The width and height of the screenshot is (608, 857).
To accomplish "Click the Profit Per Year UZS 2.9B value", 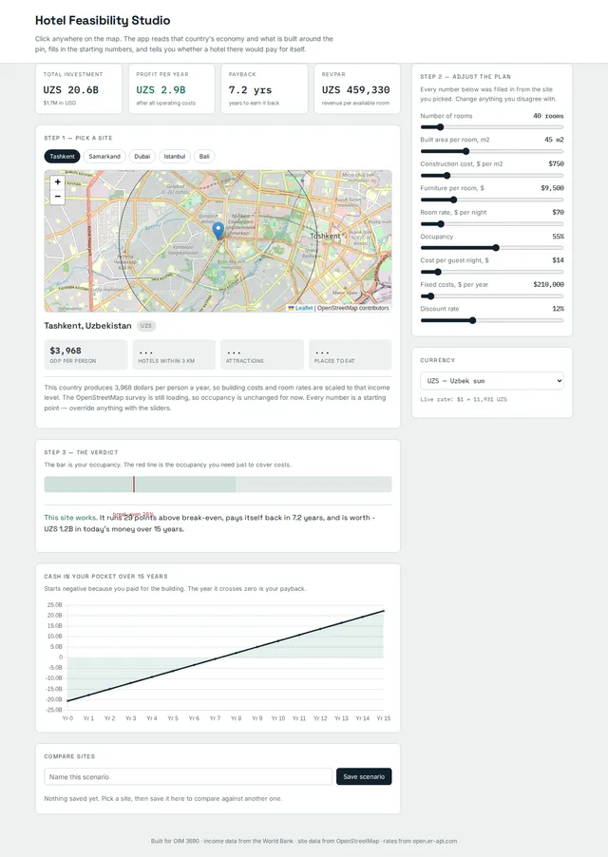I will tap(161, 90).
